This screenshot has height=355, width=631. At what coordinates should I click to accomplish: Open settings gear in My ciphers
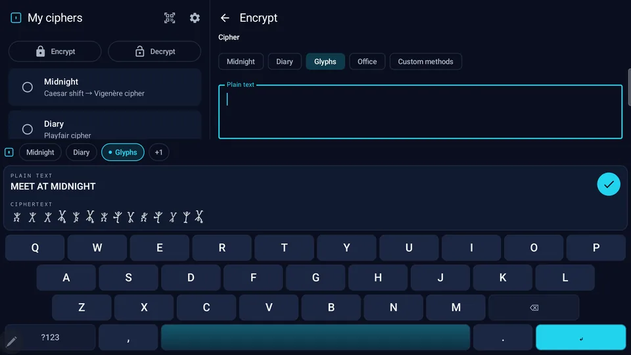coord(195,18)
